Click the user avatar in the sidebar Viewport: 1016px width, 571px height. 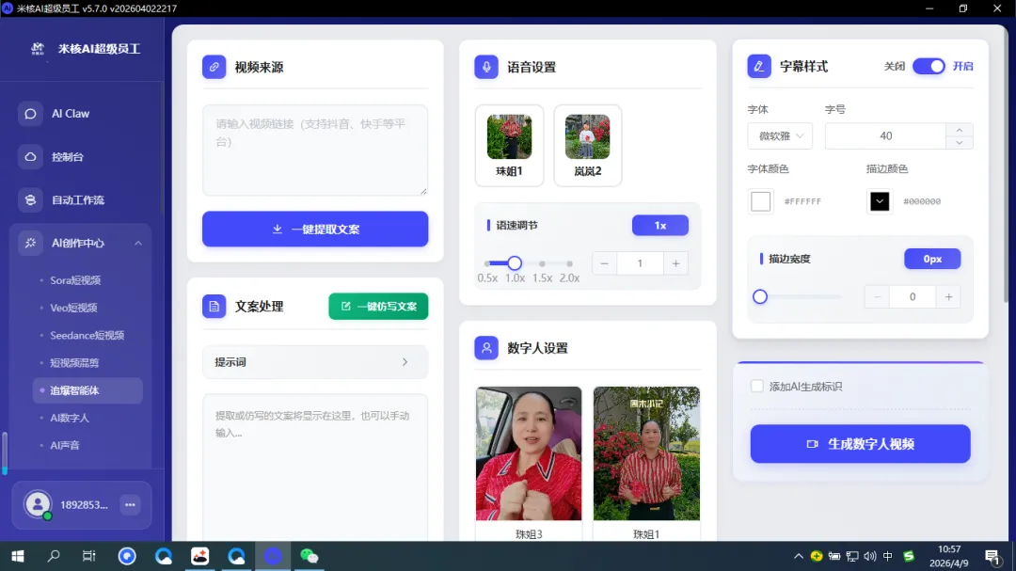[38, 504]
